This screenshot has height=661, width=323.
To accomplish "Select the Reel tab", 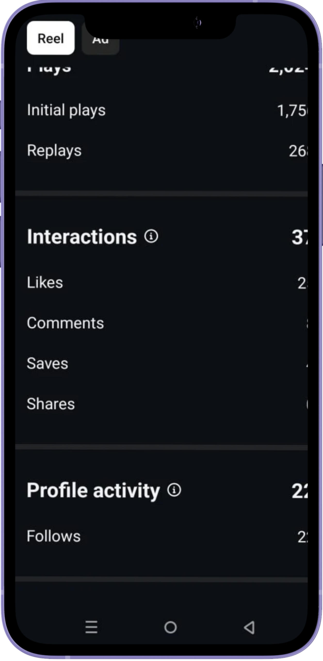I will click(51, 38).
